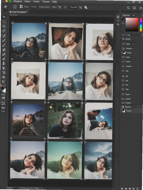
Task: Open the Help menu
Action: (x=54, y=2)
